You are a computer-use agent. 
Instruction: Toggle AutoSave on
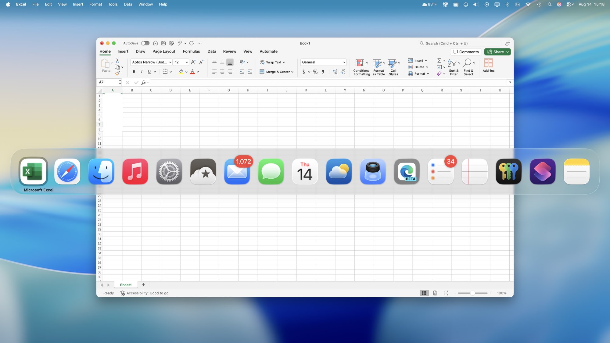145,43
